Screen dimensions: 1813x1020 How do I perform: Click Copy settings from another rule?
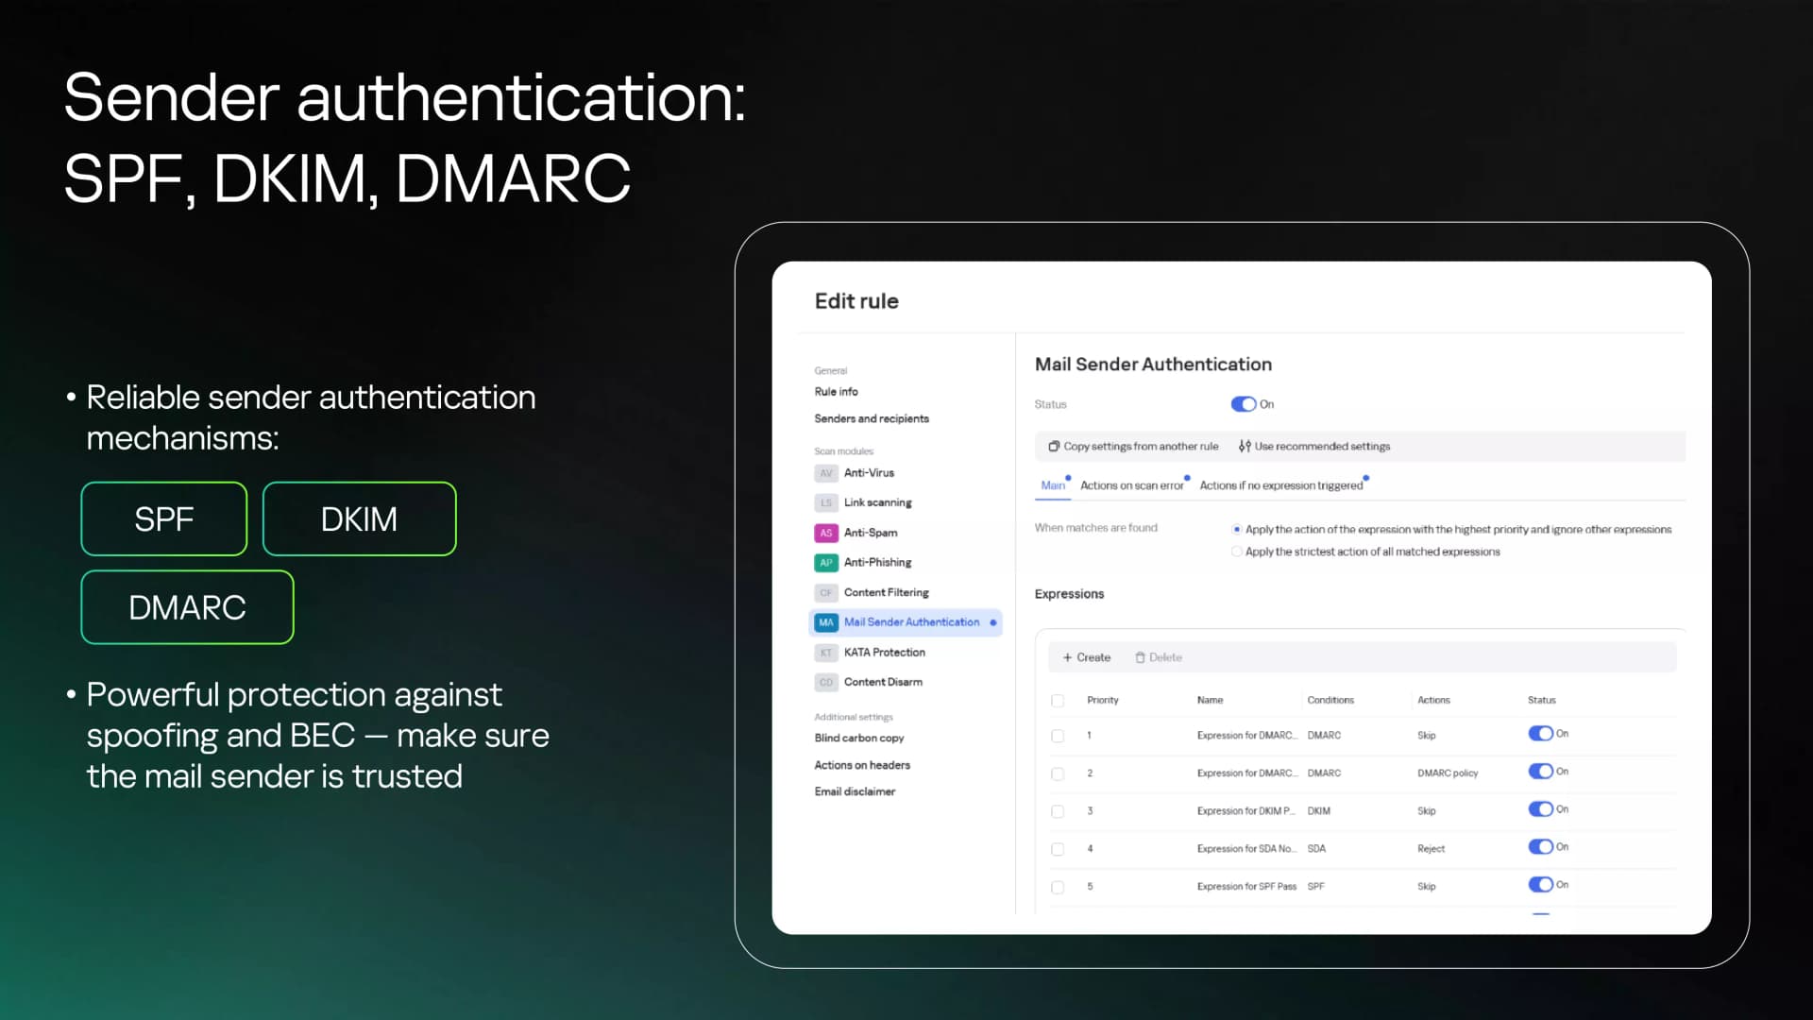pyautogui.click(x=1133, y=447)
